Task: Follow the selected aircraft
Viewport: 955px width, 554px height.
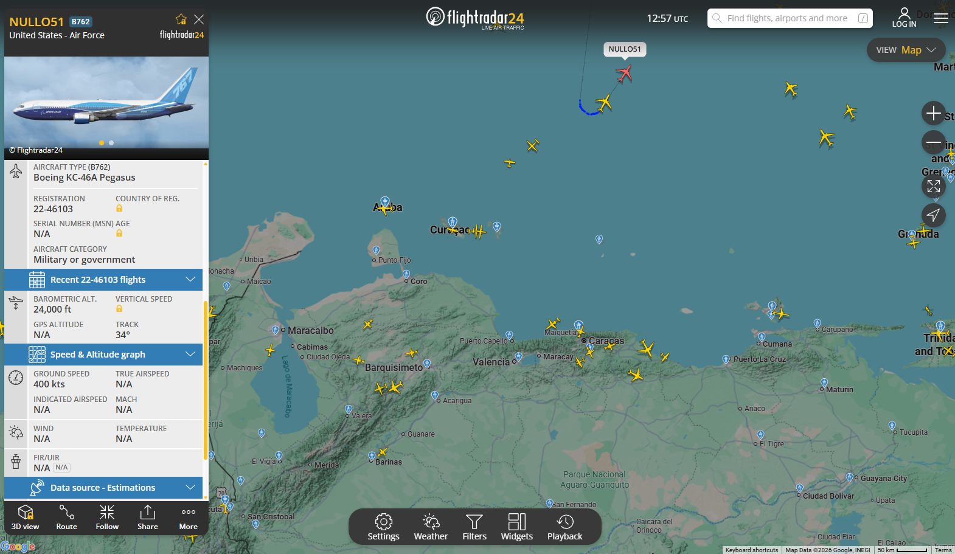Action: click(107, 518)
